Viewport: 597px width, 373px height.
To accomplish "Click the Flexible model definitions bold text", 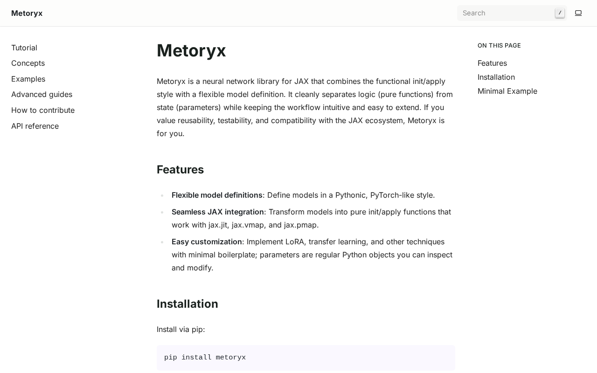I will [x=217, y=195].
